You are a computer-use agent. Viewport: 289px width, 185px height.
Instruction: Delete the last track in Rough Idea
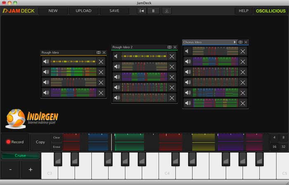(x=101, y=92)
